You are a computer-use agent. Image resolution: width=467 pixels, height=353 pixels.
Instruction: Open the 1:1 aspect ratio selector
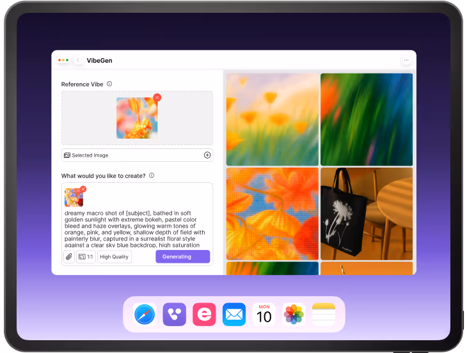86,256
